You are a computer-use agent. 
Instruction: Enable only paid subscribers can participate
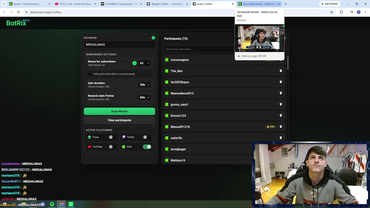90,74
